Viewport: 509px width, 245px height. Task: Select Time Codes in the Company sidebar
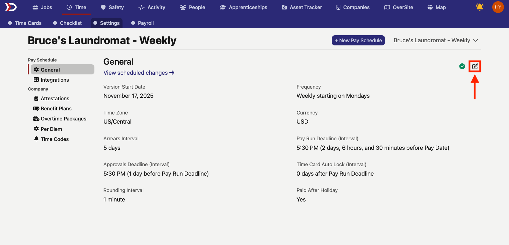(x=51, y=139)
